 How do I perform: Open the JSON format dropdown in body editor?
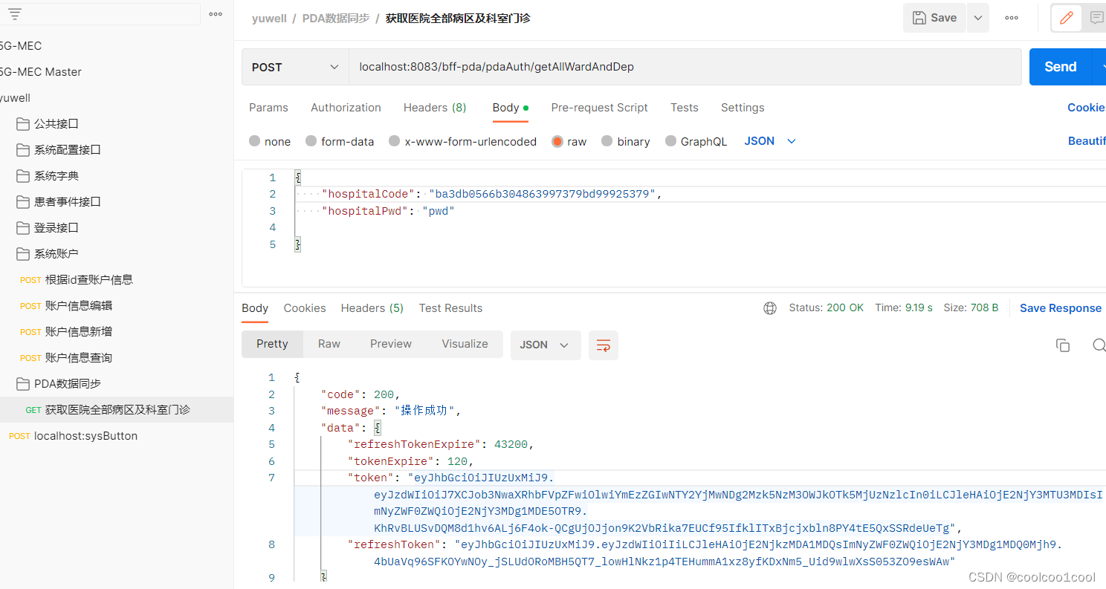(769, 140)
